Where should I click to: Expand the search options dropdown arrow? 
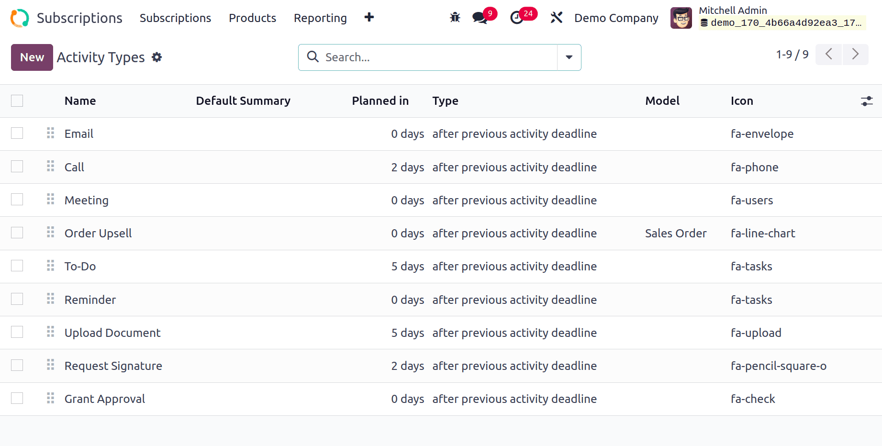(569, 57)
